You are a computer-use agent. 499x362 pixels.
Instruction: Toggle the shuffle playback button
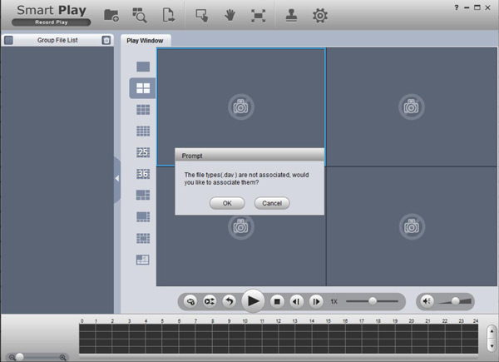(x=210, y=301)
